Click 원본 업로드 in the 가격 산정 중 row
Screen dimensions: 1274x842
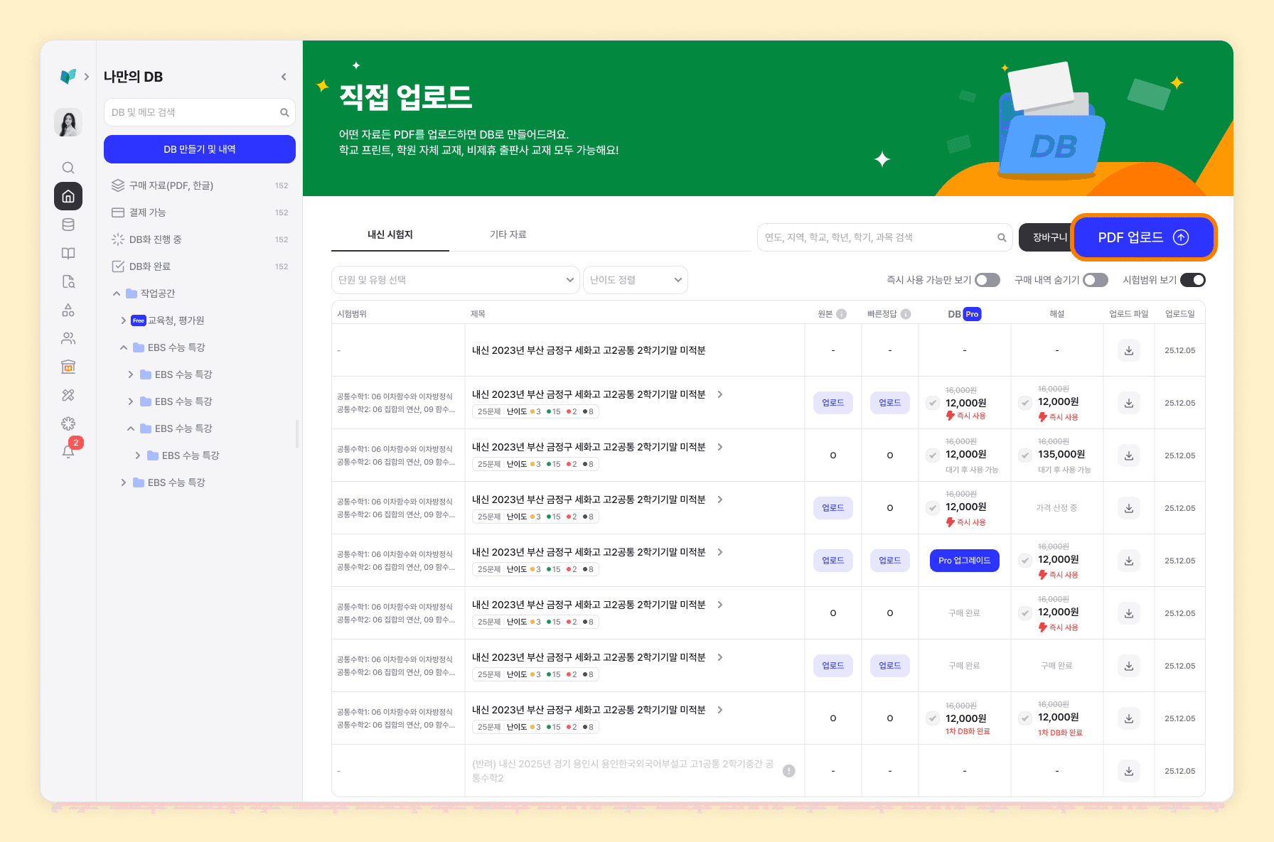click(833, 508)
